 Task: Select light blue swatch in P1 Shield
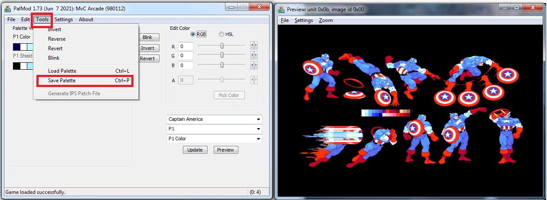point(30,66)
